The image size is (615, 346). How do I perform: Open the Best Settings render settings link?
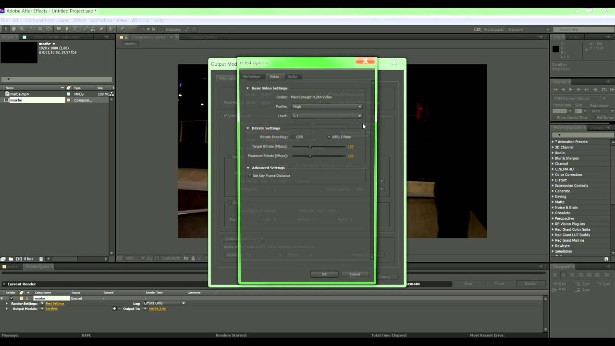click(x=55, y=303)
